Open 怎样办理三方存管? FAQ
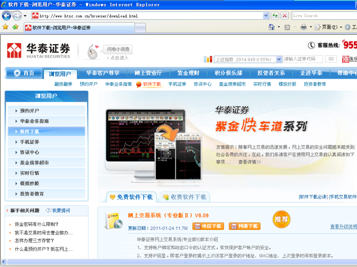Screen dimensions: 357x267 click(34, 240)
